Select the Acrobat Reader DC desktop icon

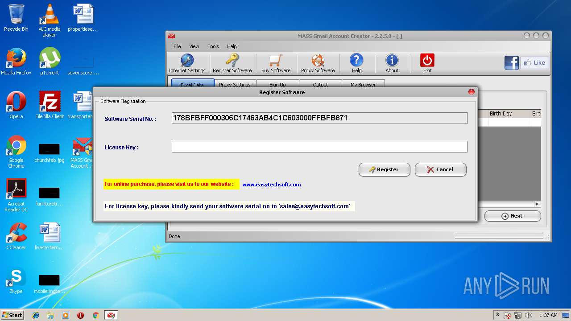16,195
